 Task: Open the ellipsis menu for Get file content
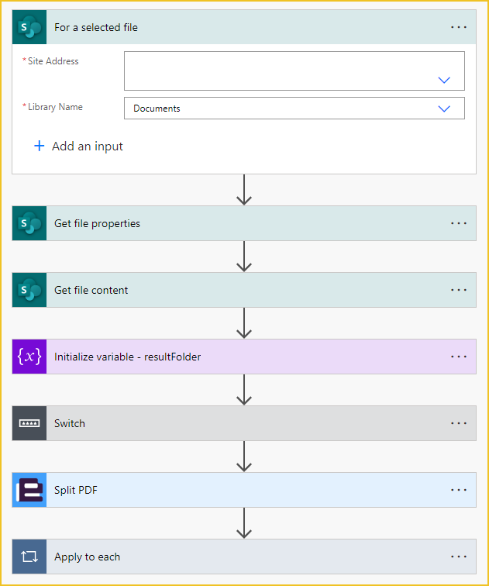click(x=458, y=290)
